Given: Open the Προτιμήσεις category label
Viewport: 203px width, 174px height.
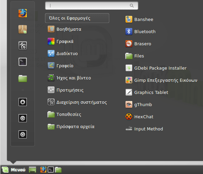Looking at the screenshot, I should (x=70, y=90).
